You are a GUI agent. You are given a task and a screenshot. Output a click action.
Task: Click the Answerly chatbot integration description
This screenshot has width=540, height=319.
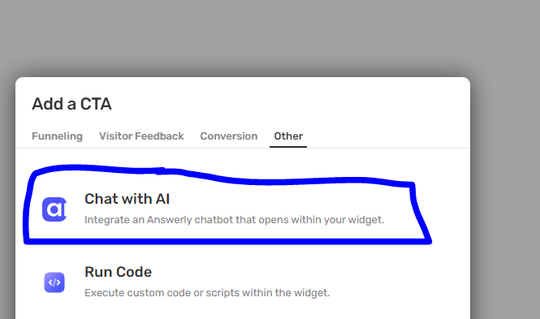tap(234, 219)
